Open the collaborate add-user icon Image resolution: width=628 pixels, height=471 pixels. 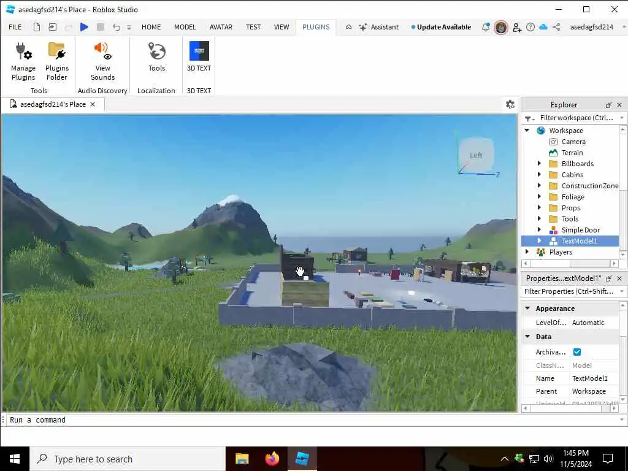tap(516, 27)
